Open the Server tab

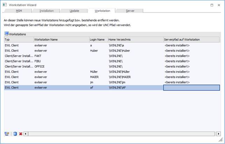[x=130, y=11]
